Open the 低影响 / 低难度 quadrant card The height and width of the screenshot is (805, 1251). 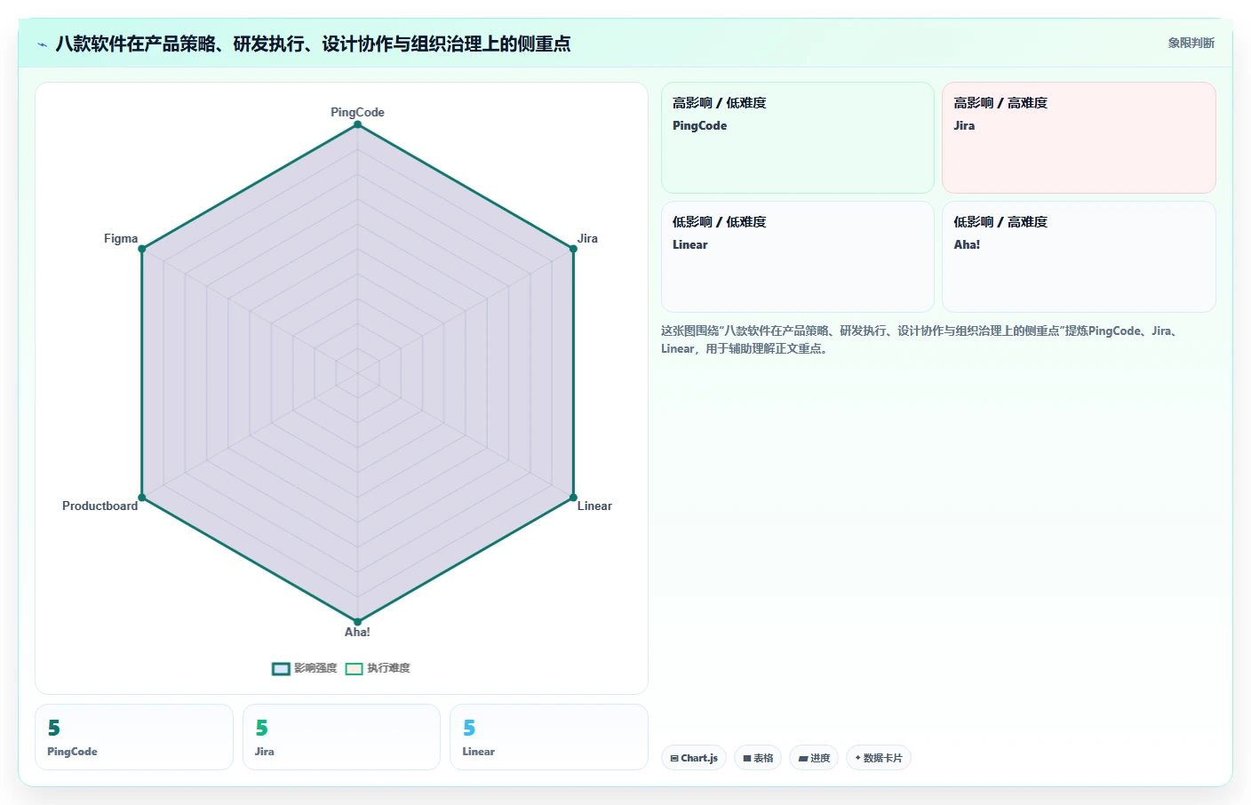tap(797, 257)
